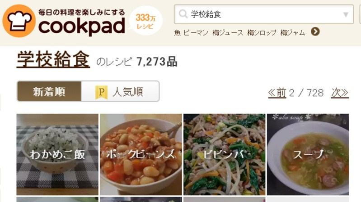Open the ビビンバ recipe thumbnail
The width and height of the screenshot is (361, 202).
[x=225, y=154]
